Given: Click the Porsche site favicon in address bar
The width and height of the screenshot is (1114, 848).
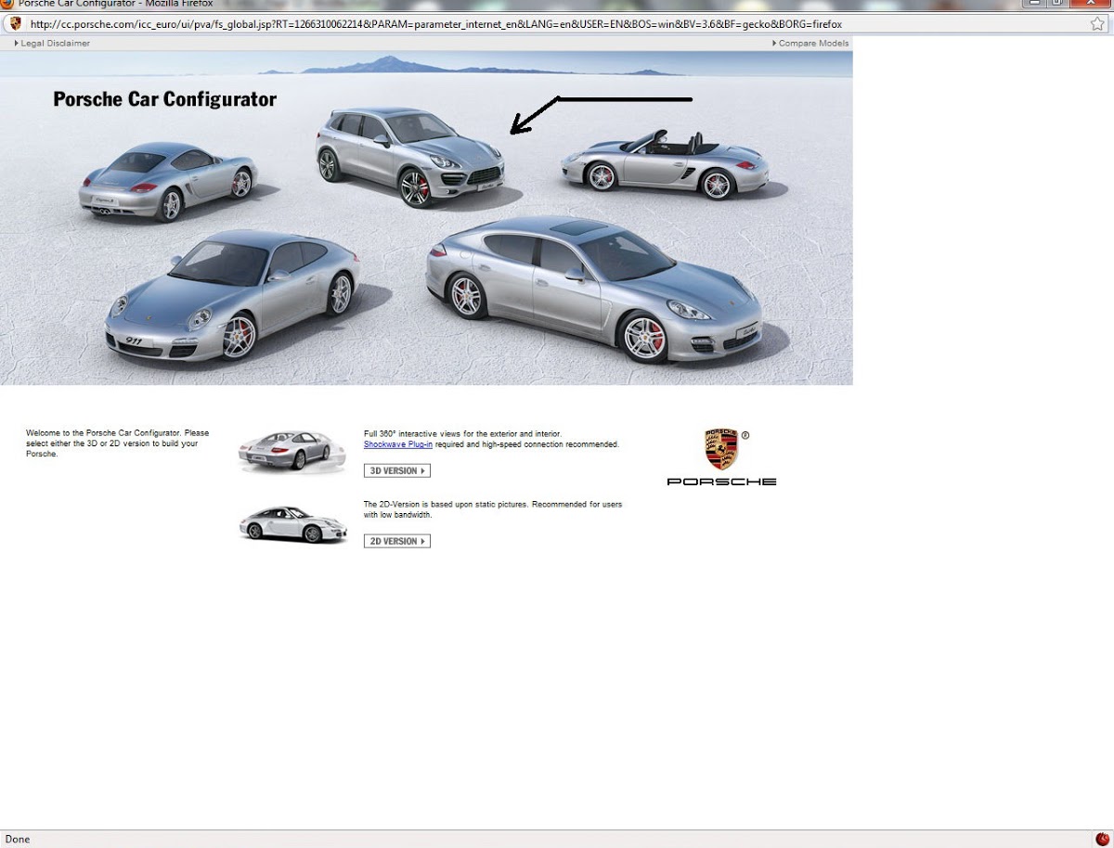Looking at the screenshot, I should [x=16, y=24].
